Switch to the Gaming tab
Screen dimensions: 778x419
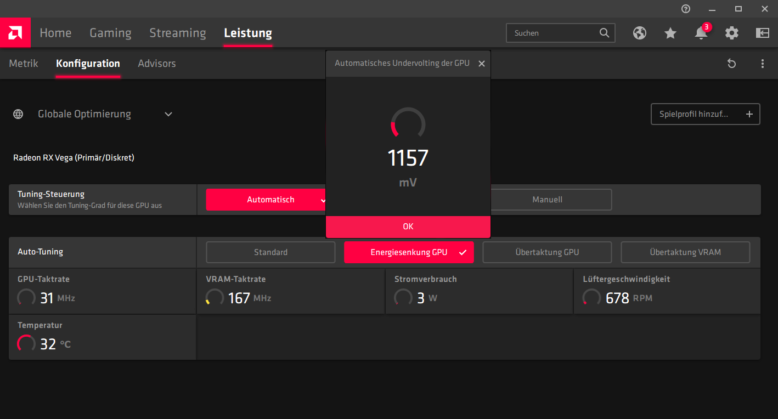click(110, 33)
